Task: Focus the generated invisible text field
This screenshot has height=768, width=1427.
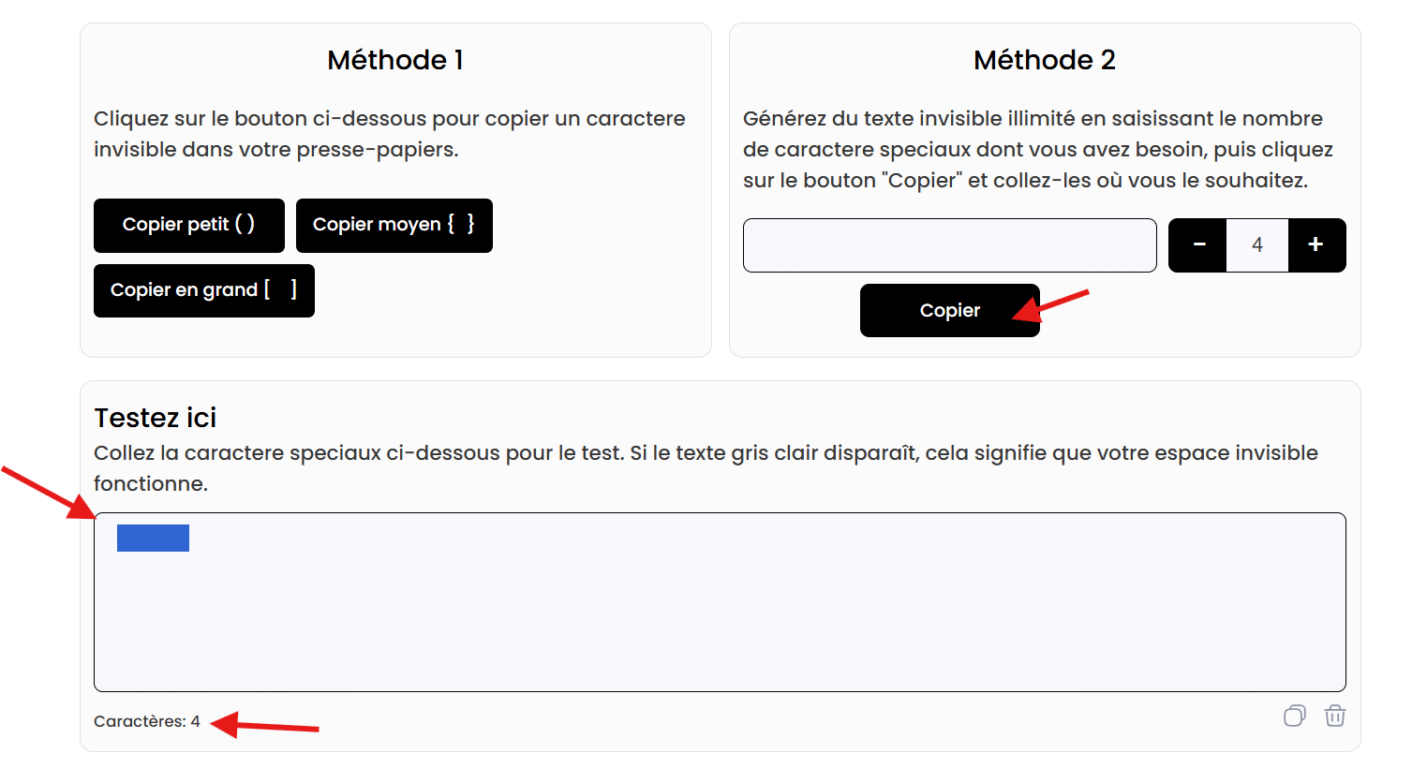Action: click(x=949, y=245)
